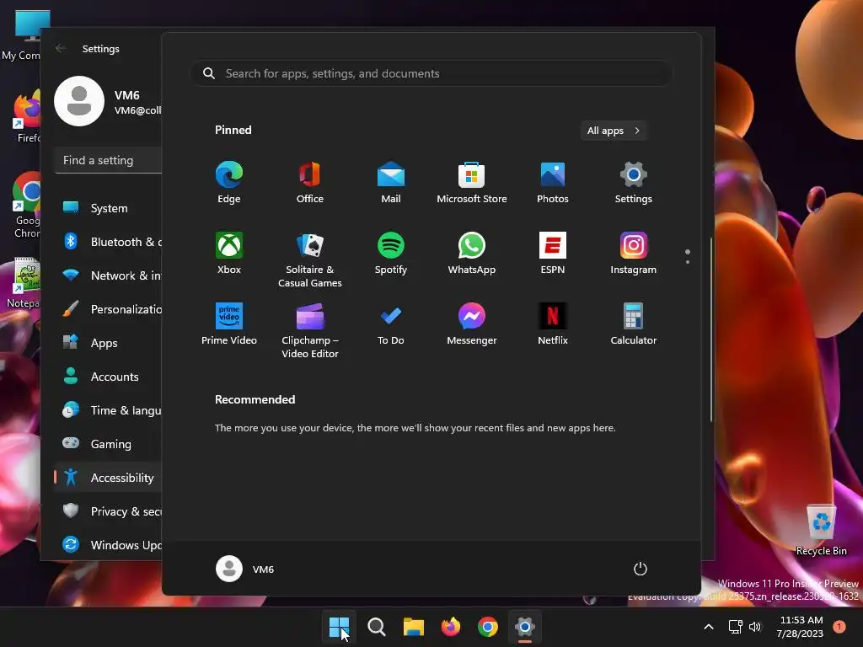
Task: Open Personalization in Settings sidebar
Action: [108, 309]
